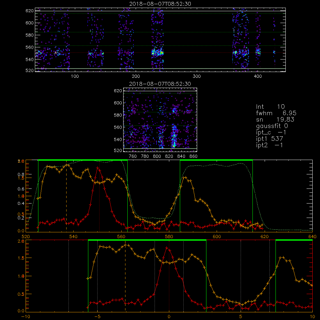This screenshot has width=320, height=320.
Task: Select the 'Int 10' parameter line
Action: pos(270,107)
